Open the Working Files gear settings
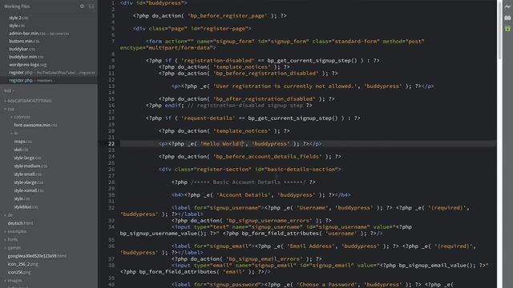513x288 pixels. [82, 6]
